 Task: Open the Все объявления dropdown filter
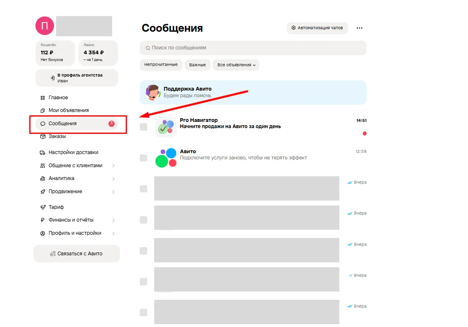pos(236,65)
